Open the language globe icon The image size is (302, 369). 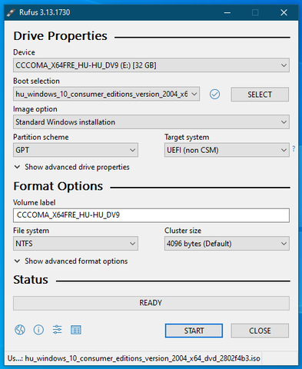20,330
